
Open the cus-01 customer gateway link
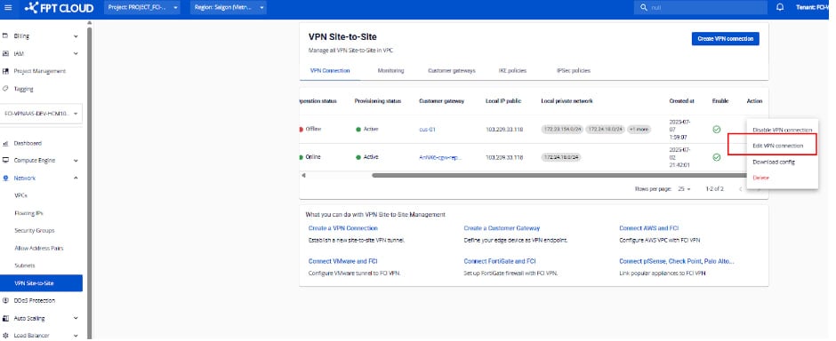click(428, 130)
